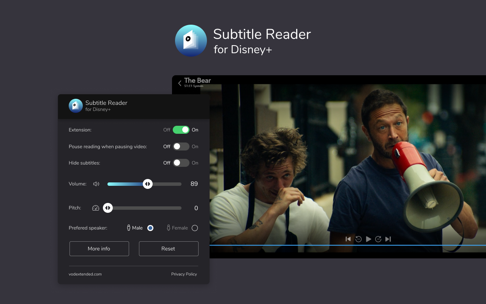Image resolution: width=486 pixels, height=304 pixels.
Task: Click the 'Pouse reading when pausing video:' label
Action: click(108, 147)
